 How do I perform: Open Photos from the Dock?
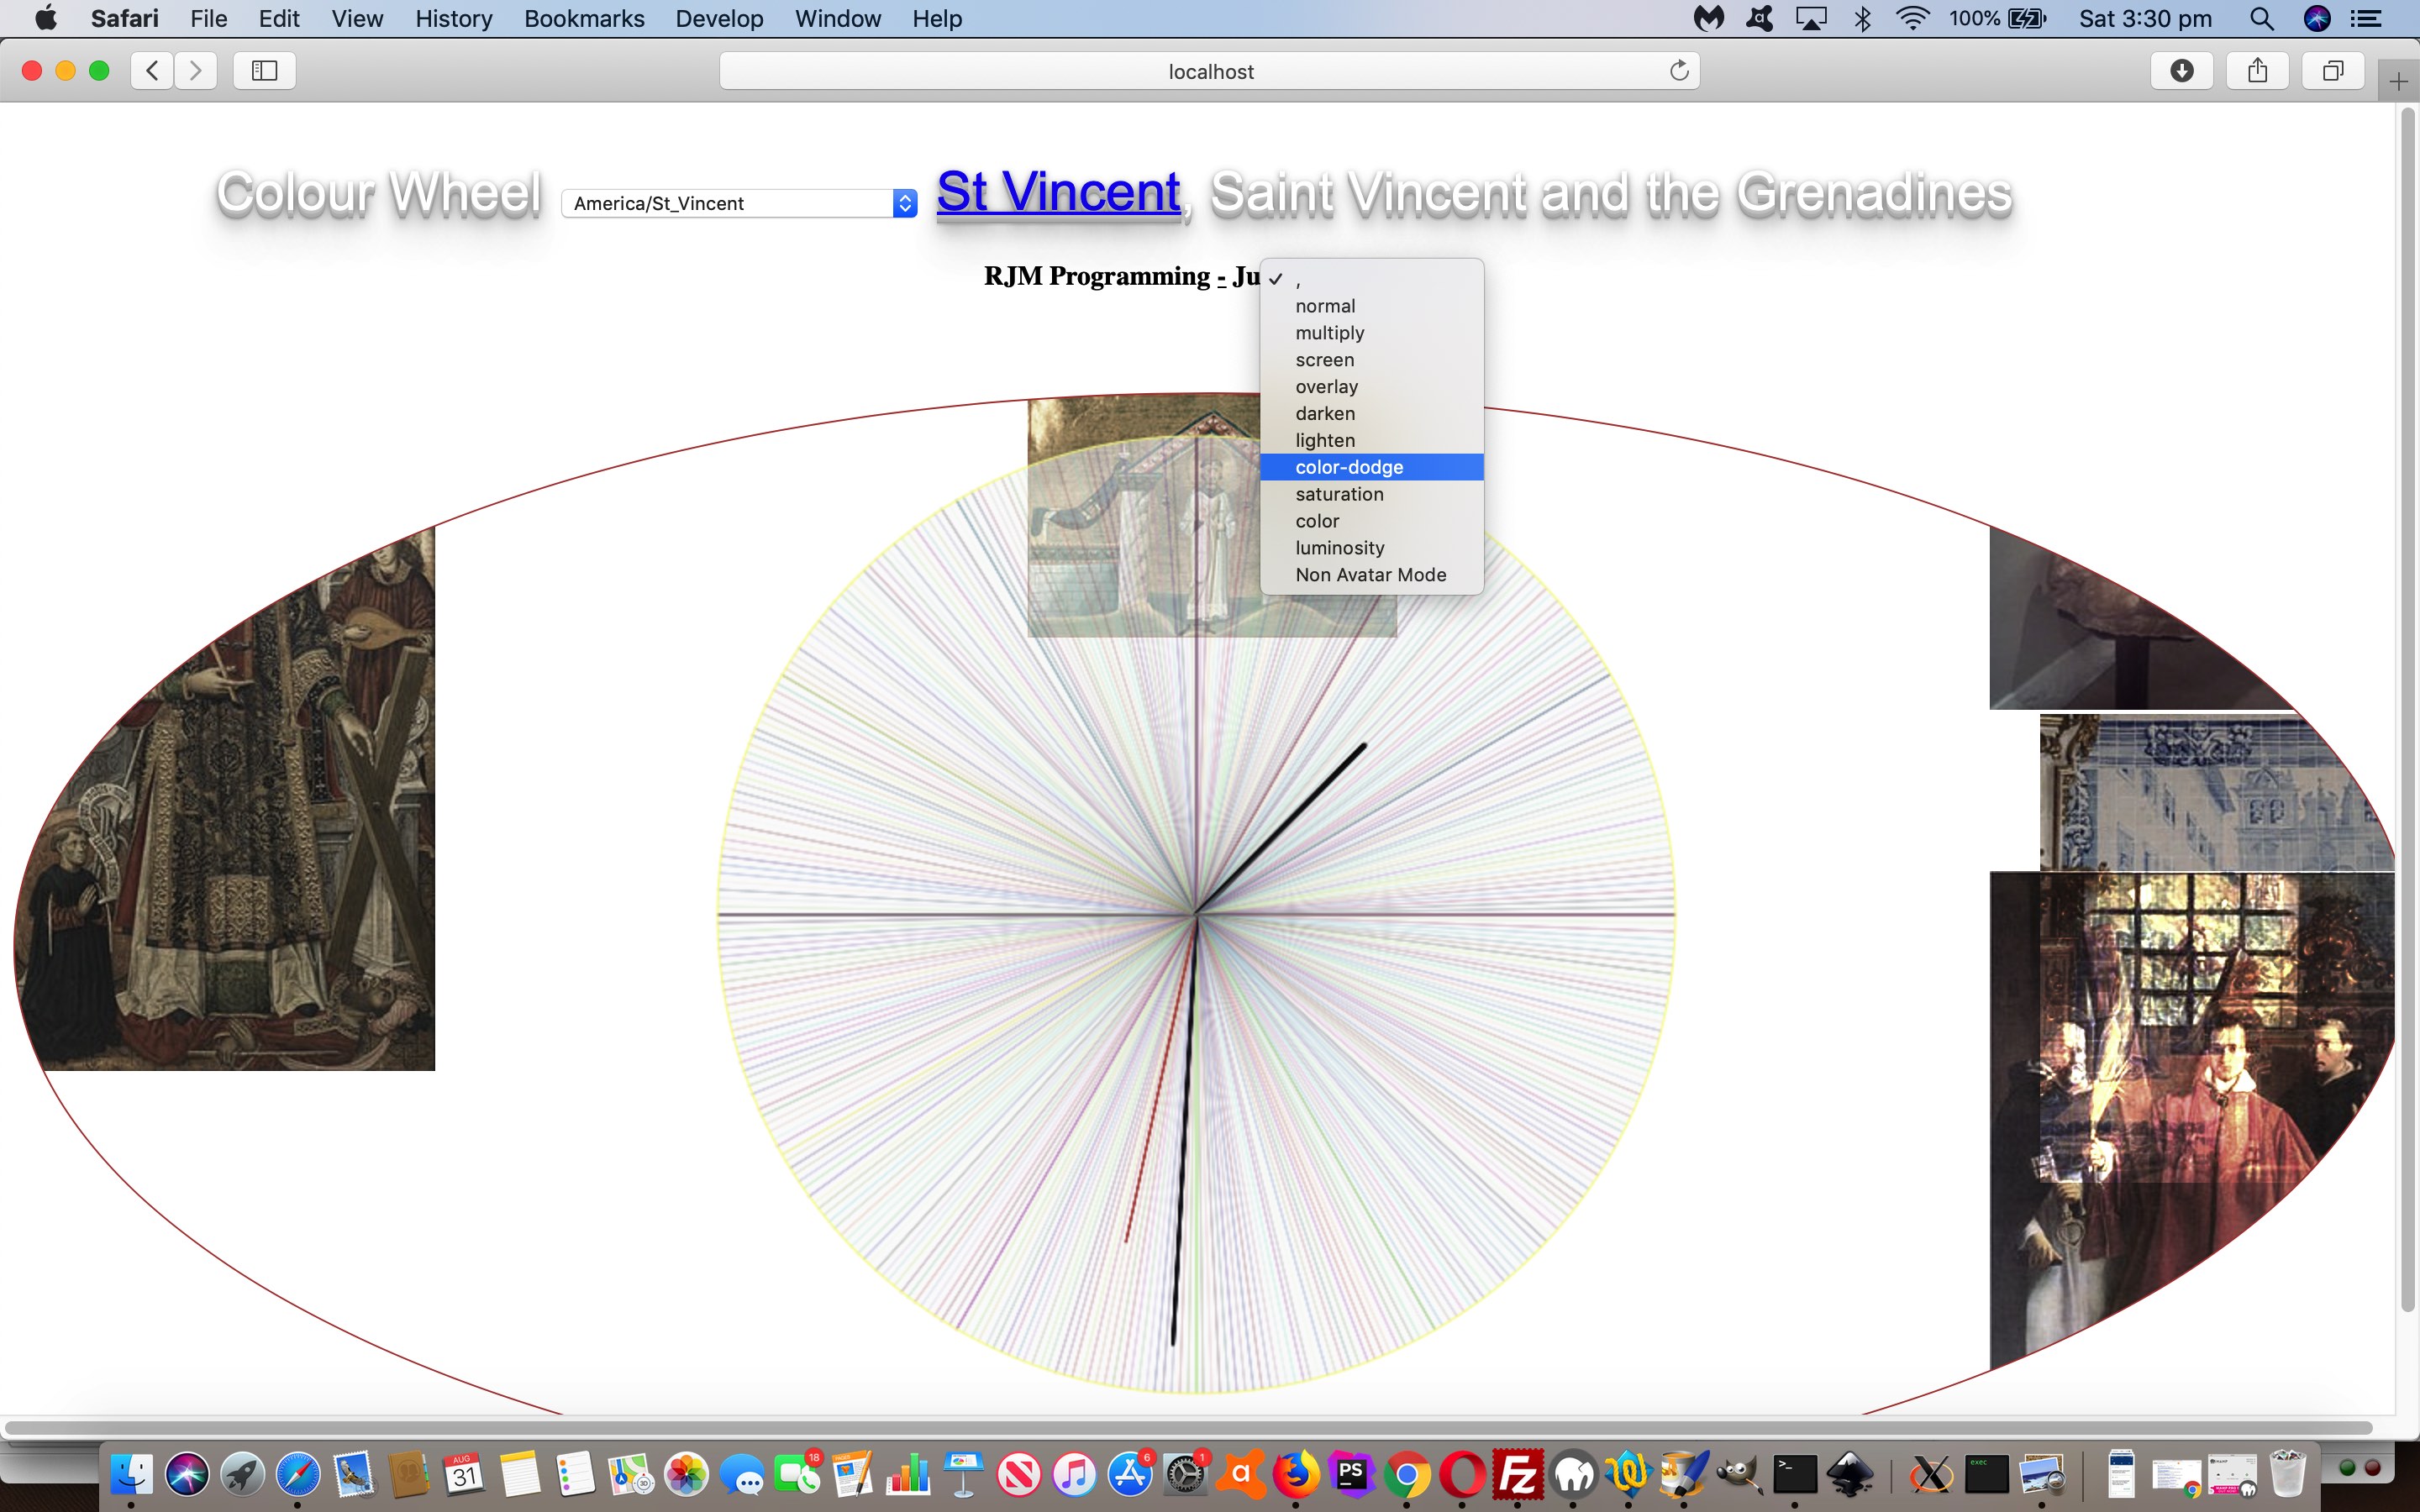(x=686, y=1474)
